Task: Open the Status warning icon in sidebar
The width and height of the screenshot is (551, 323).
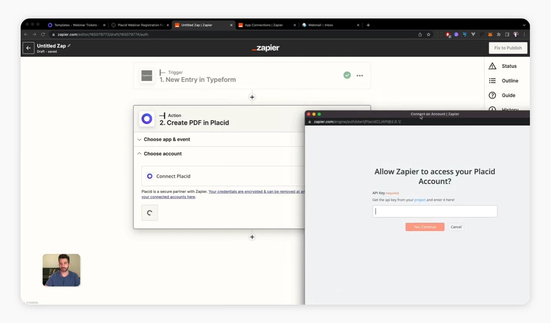Action: coord(492,66)
